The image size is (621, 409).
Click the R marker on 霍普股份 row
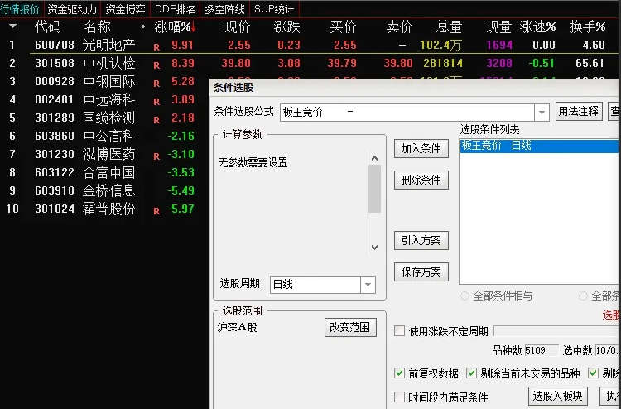tap(156, 211)
